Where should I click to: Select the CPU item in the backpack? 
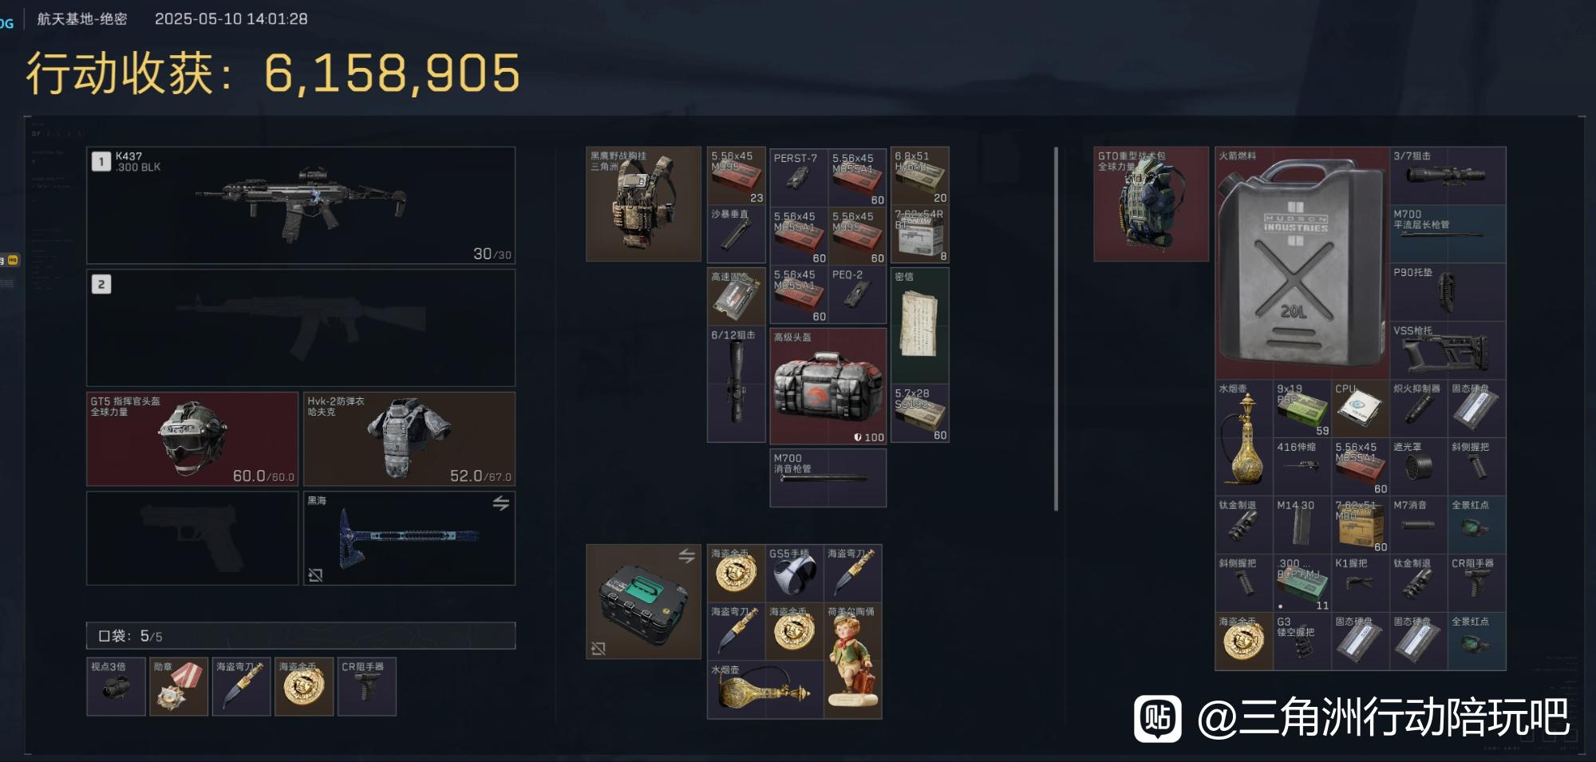pos(1361,409)
